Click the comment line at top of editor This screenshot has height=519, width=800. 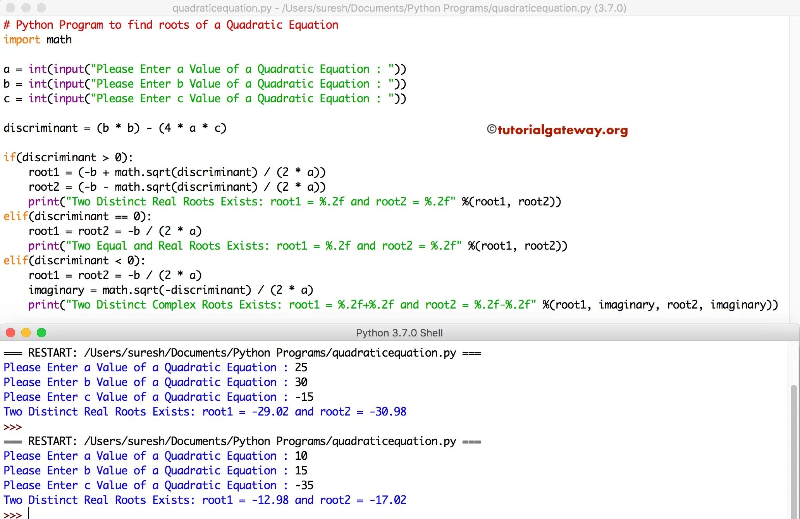[x=170, y=25]
